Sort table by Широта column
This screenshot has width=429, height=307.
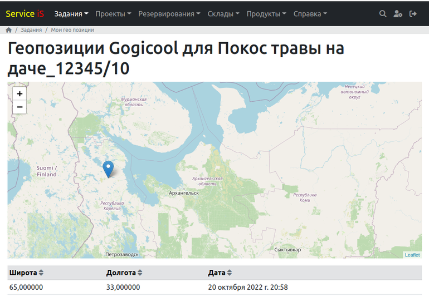[26, 273]
